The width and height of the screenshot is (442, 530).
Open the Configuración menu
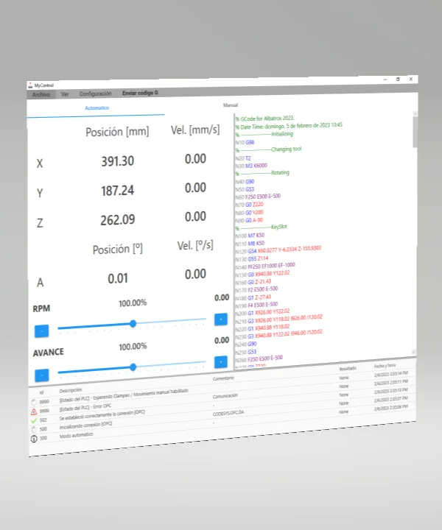click(x=95, y=93)
